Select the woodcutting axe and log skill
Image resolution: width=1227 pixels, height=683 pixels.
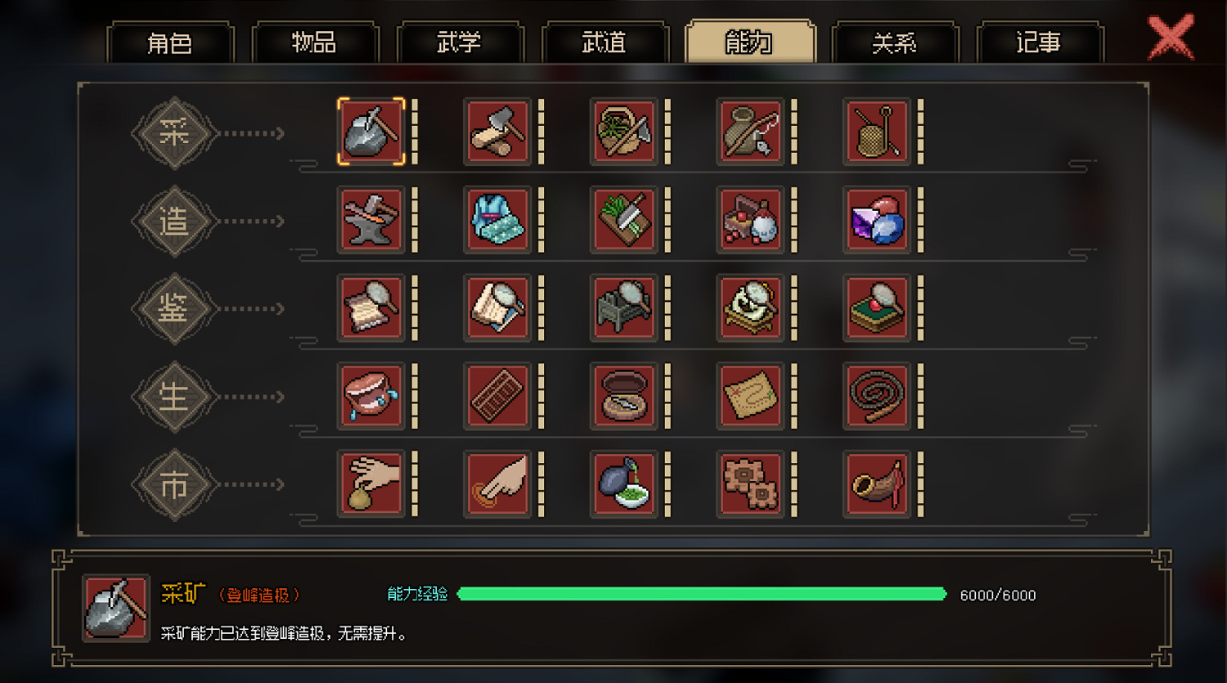pyautogui.click(x=497, y=132)
